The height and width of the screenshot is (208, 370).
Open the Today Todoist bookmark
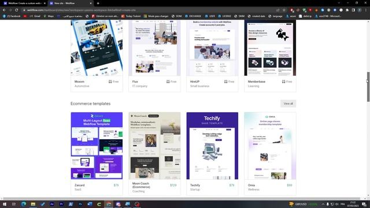click(131, 16)
